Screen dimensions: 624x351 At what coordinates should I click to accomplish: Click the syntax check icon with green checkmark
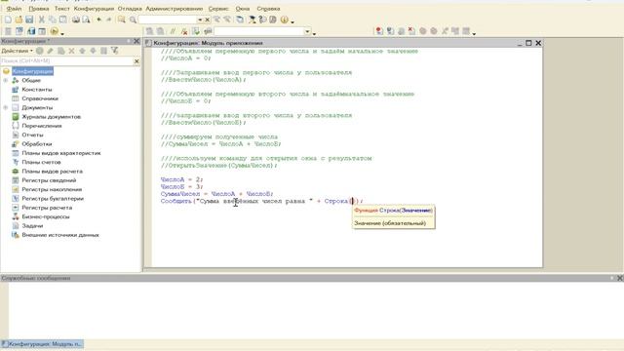pyautogui.click(x=196, y=31)
